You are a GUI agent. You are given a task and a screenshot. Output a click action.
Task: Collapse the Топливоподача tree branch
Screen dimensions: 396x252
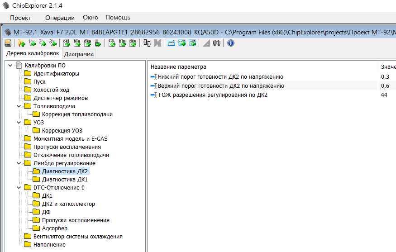click(x=19, y=106)
